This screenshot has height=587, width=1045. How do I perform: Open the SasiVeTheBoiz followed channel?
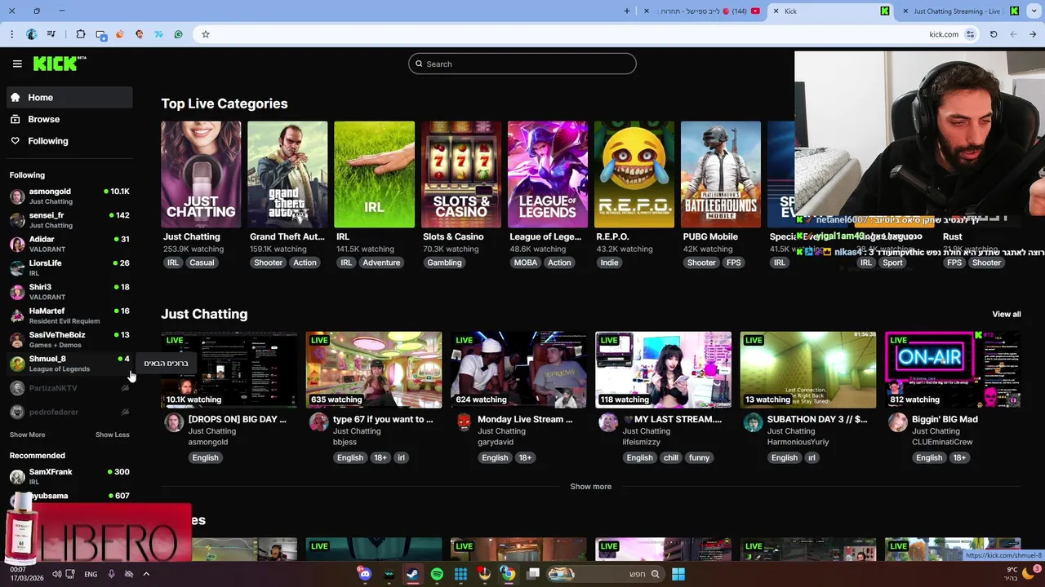point(69,339)
